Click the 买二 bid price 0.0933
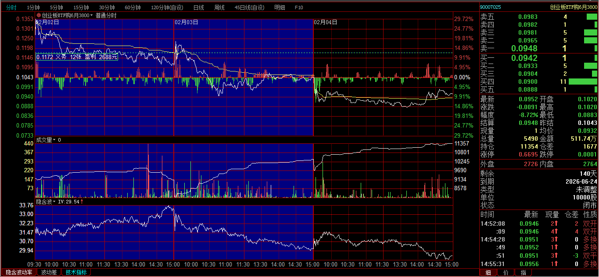 (x=528, y=66)
